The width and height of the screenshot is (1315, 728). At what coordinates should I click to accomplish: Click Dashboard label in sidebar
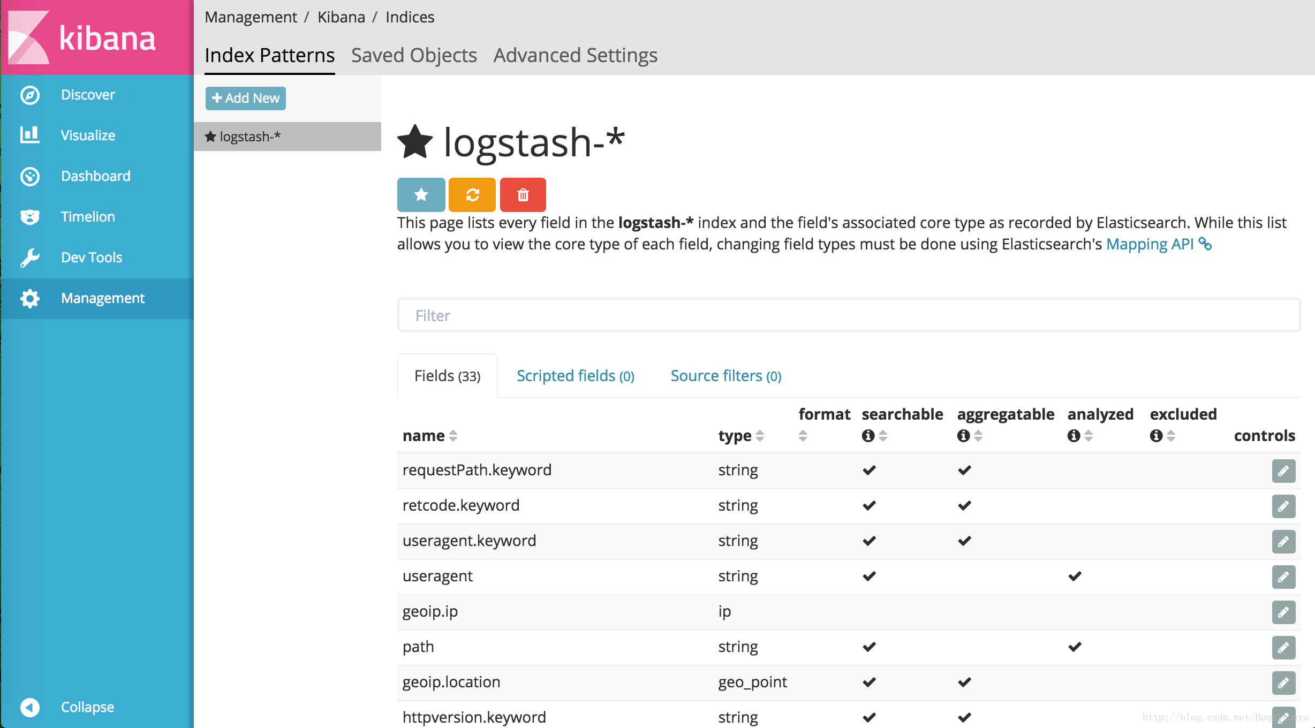click(96, 176)
